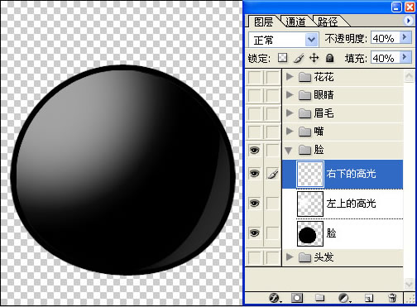This screenshot has height=307, width=417.
Task: Click the paintbrush indicator beside 右下的高光
Action: [x=273, y=174]
